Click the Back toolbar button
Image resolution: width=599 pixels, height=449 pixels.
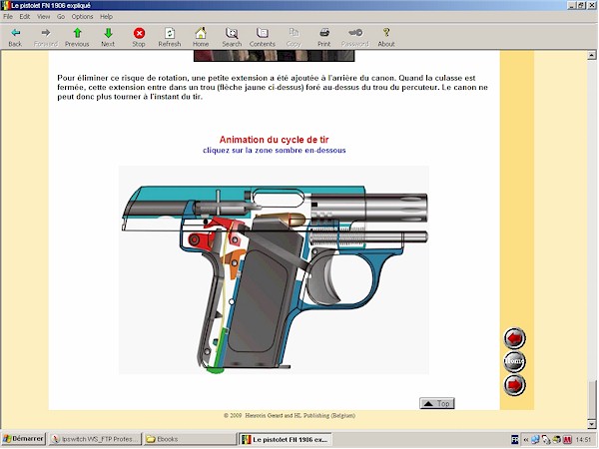15,37
